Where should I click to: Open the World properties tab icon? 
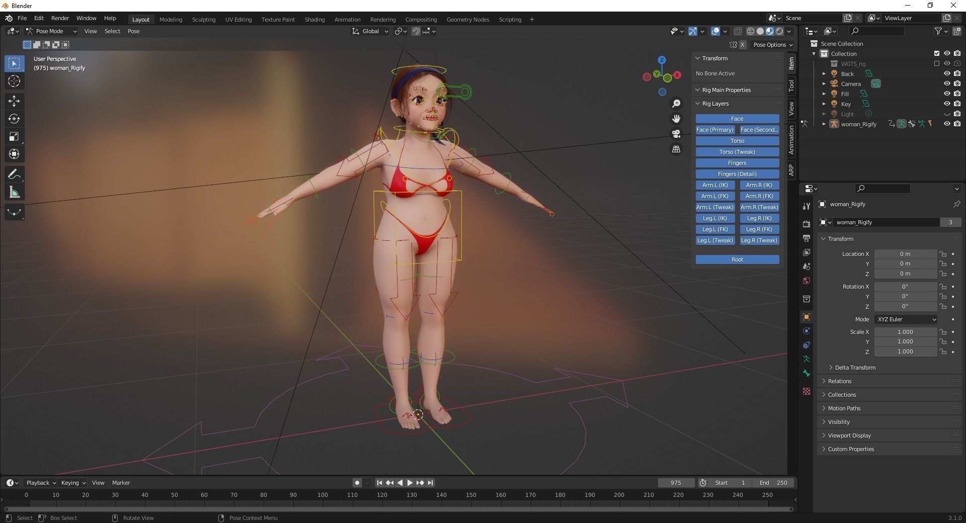click(807, 281)
